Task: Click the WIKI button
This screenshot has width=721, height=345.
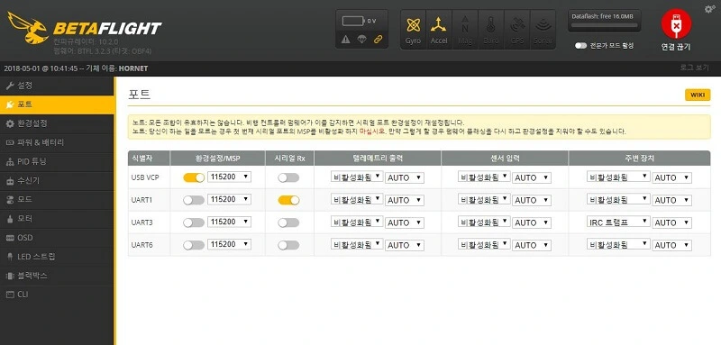Action: (698, 95)
